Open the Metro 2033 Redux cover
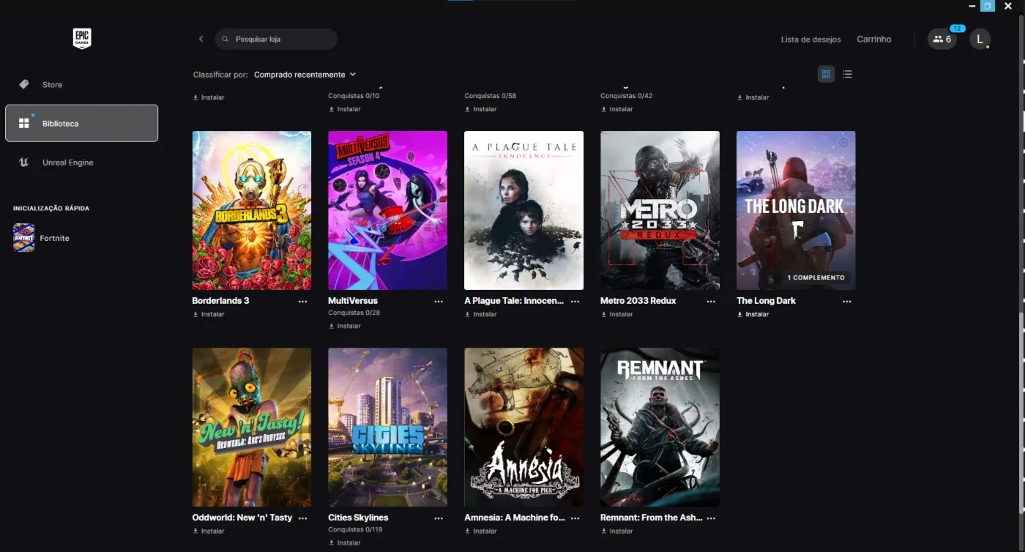Viewport: 1025px width, 552px height. tap(660, 210)
